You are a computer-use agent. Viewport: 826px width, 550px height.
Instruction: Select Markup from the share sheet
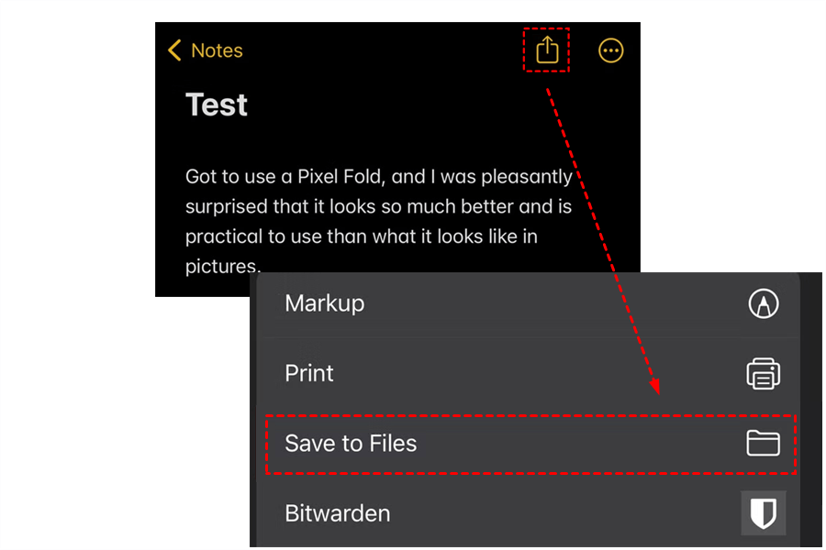(x=325, y=303)
